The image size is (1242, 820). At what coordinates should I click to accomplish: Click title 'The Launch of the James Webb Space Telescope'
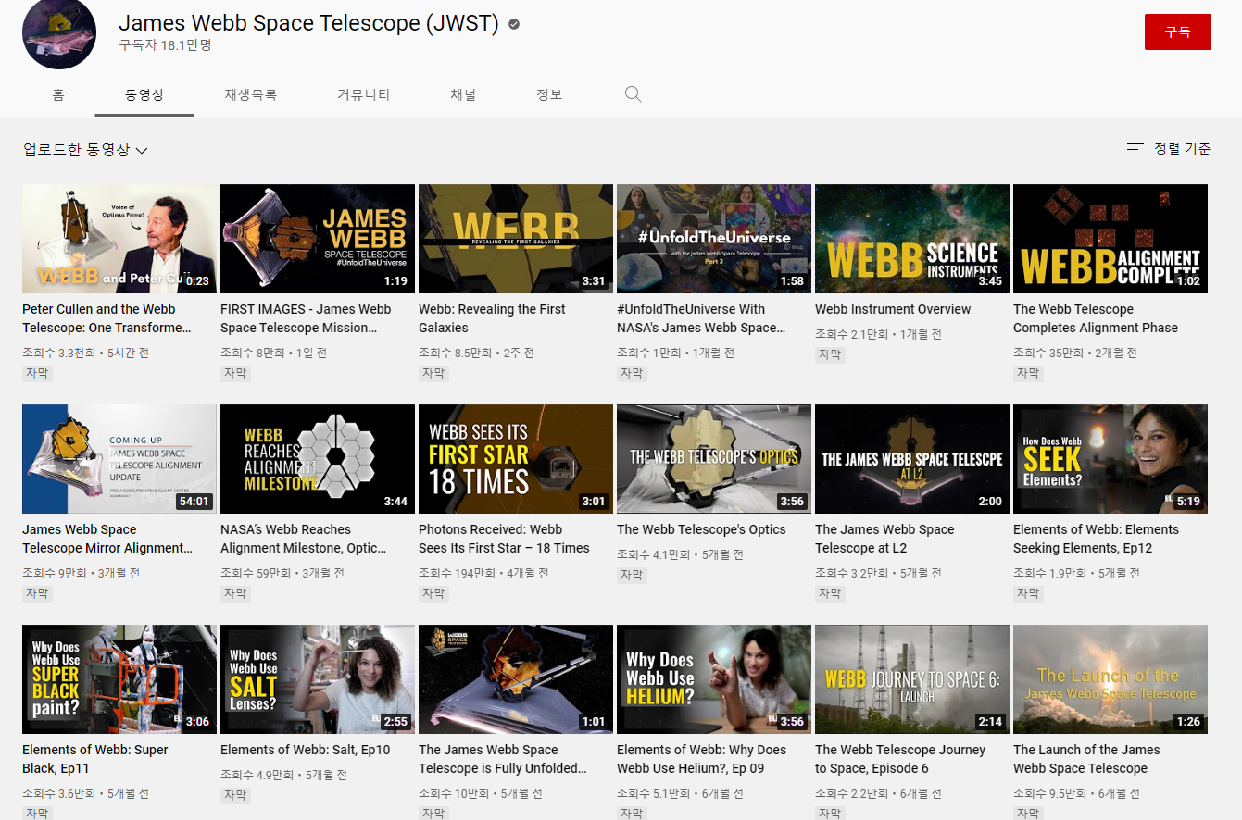point(1086,759)
